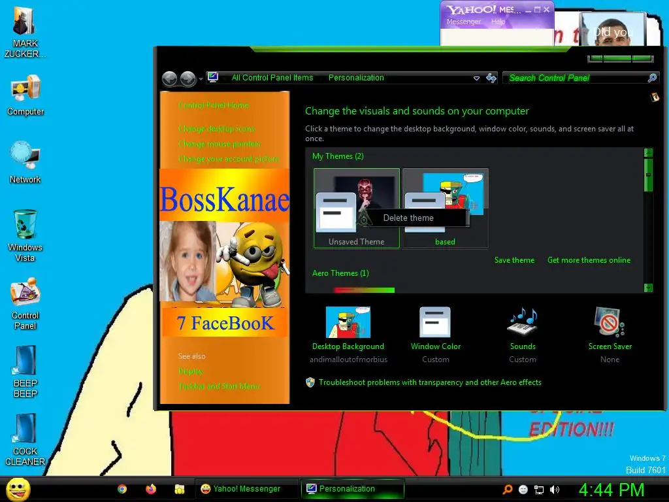The image size is (669, 502).
Task: Open the address bar history dropdown arrow
Action: (x=476, y=78)
